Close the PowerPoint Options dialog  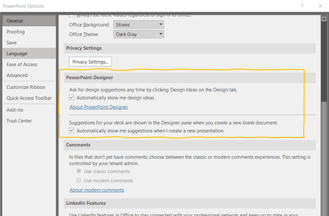click(320, 6)
